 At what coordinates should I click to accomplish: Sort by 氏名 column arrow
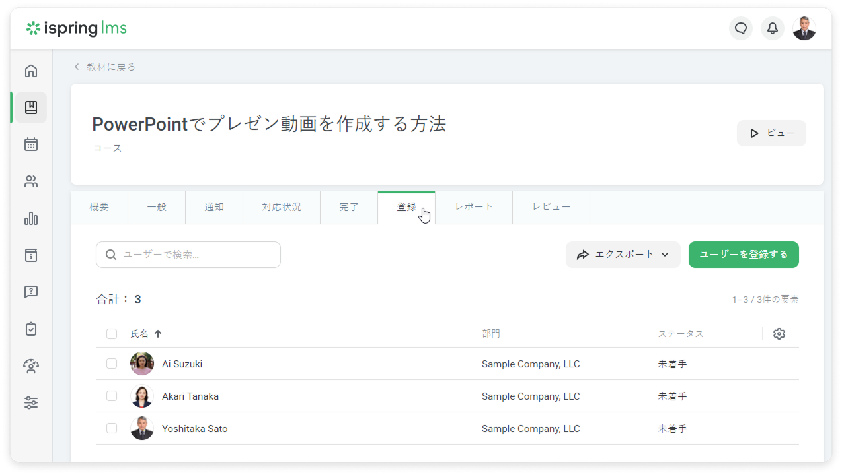click(158, 334)
